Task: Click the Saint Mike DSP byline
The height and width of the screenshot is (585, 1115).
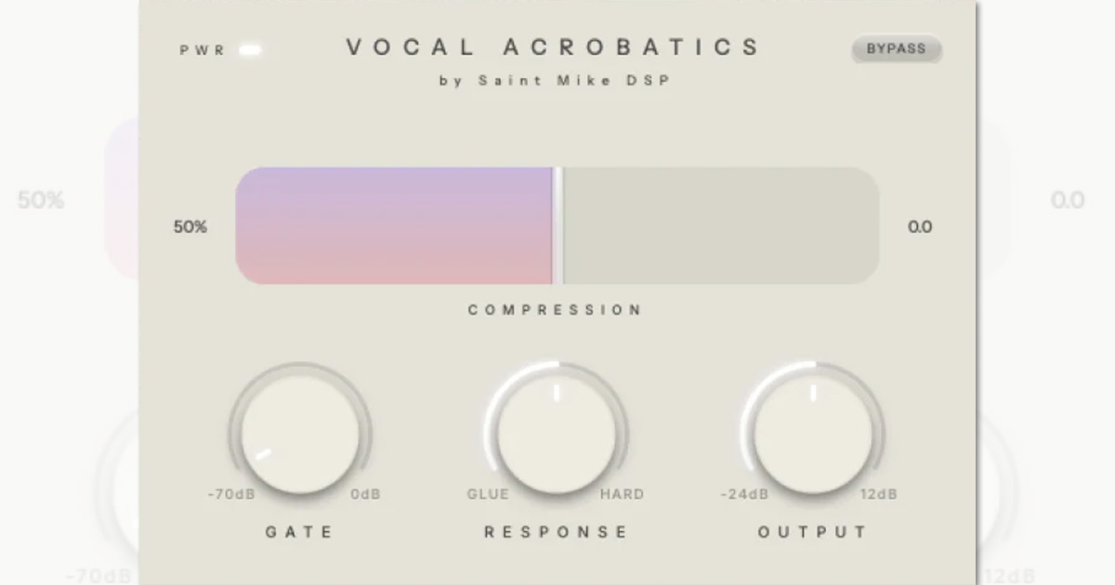Action: tap(555, 81)
